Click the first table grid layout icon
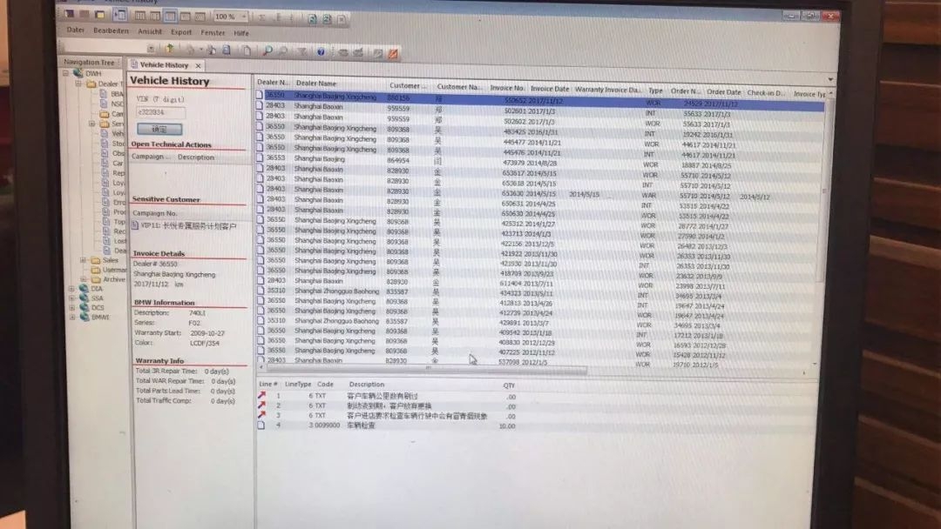This screenshot has height=529, width=941. [139, 15]
